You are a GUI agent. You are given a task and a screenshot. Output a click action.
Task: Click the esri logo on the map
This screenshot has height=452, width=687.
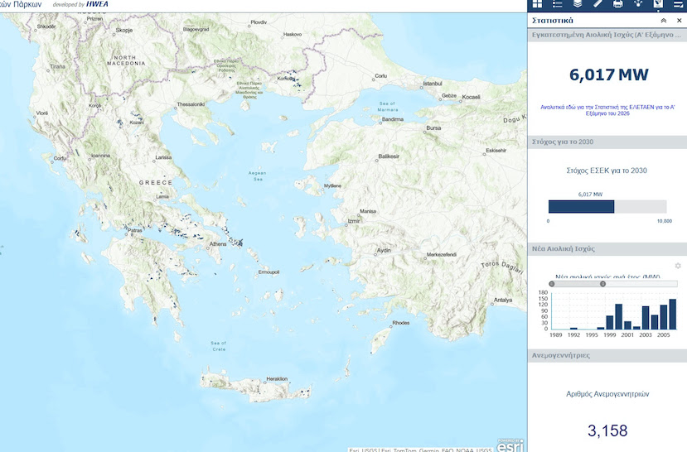[x=510, y=445]
